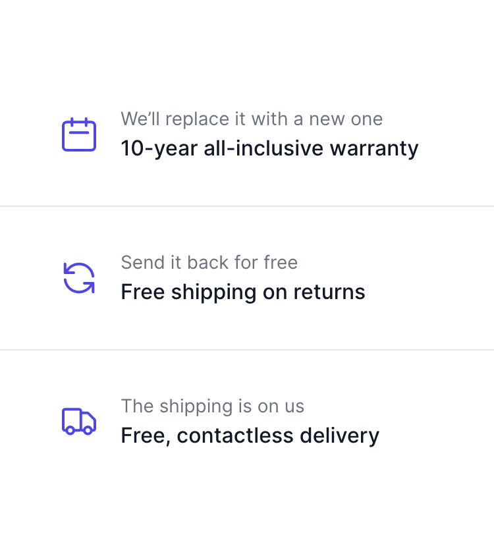
Task: Click the word "all-inclusive" in the warranty heading
Action: (263, 149)
